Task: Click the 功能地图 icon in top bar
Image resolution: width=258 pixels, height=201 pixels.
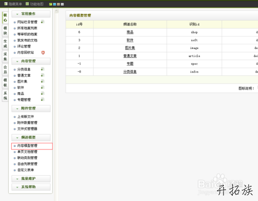Action: pyautogui.click(x=27, y=4)
